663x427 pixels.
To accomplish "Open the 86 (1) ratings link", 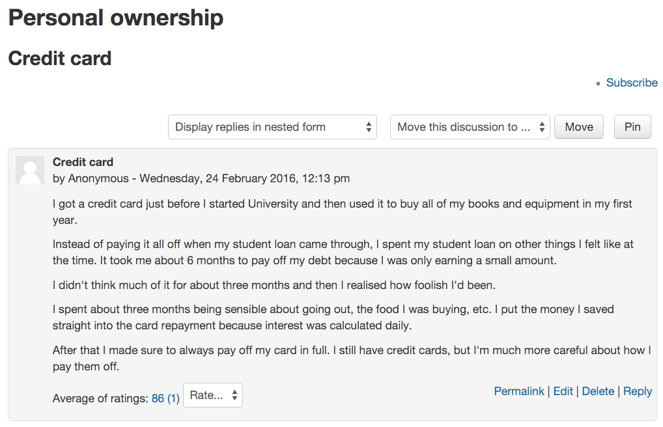I will point(165,398).
